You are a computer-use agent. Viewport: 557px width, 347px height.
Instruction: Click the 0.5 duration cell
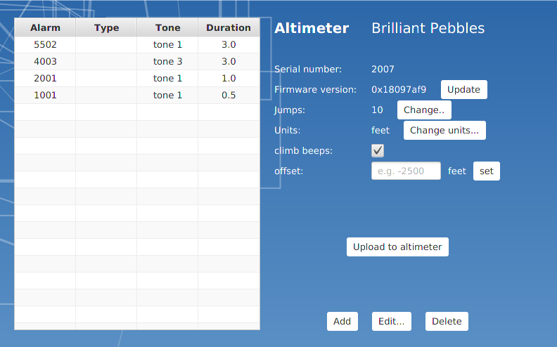pos(229,96)
